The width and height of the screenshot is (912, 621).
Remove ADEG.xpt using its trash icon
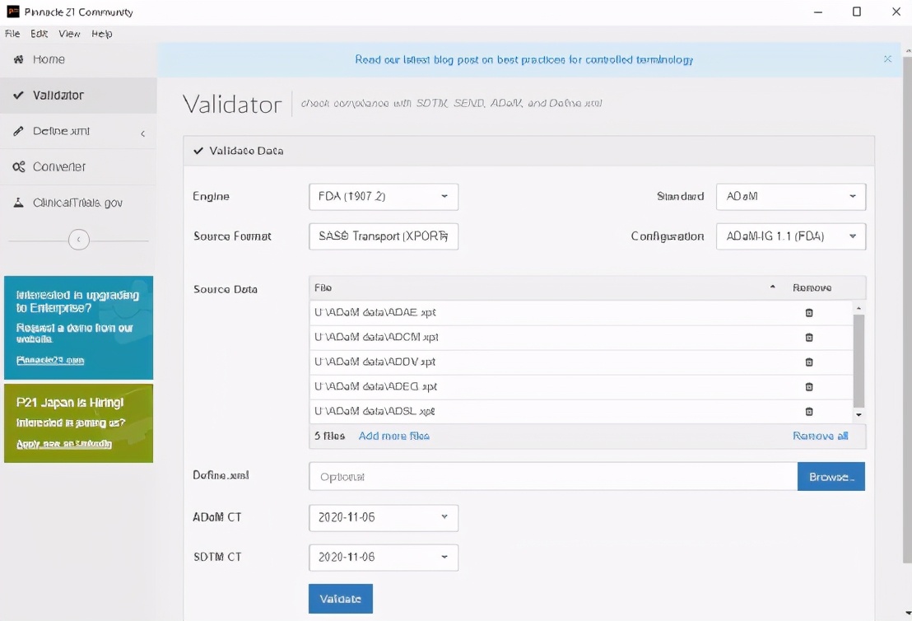tap(808, 387)
